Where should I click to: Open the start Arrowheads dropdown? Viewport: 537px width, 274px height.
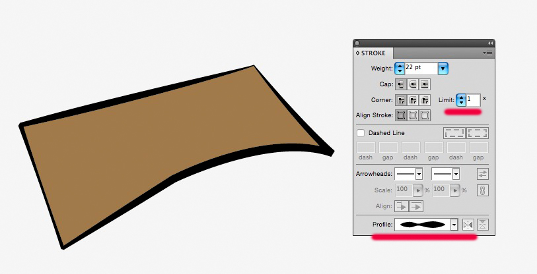coord(408,174)
